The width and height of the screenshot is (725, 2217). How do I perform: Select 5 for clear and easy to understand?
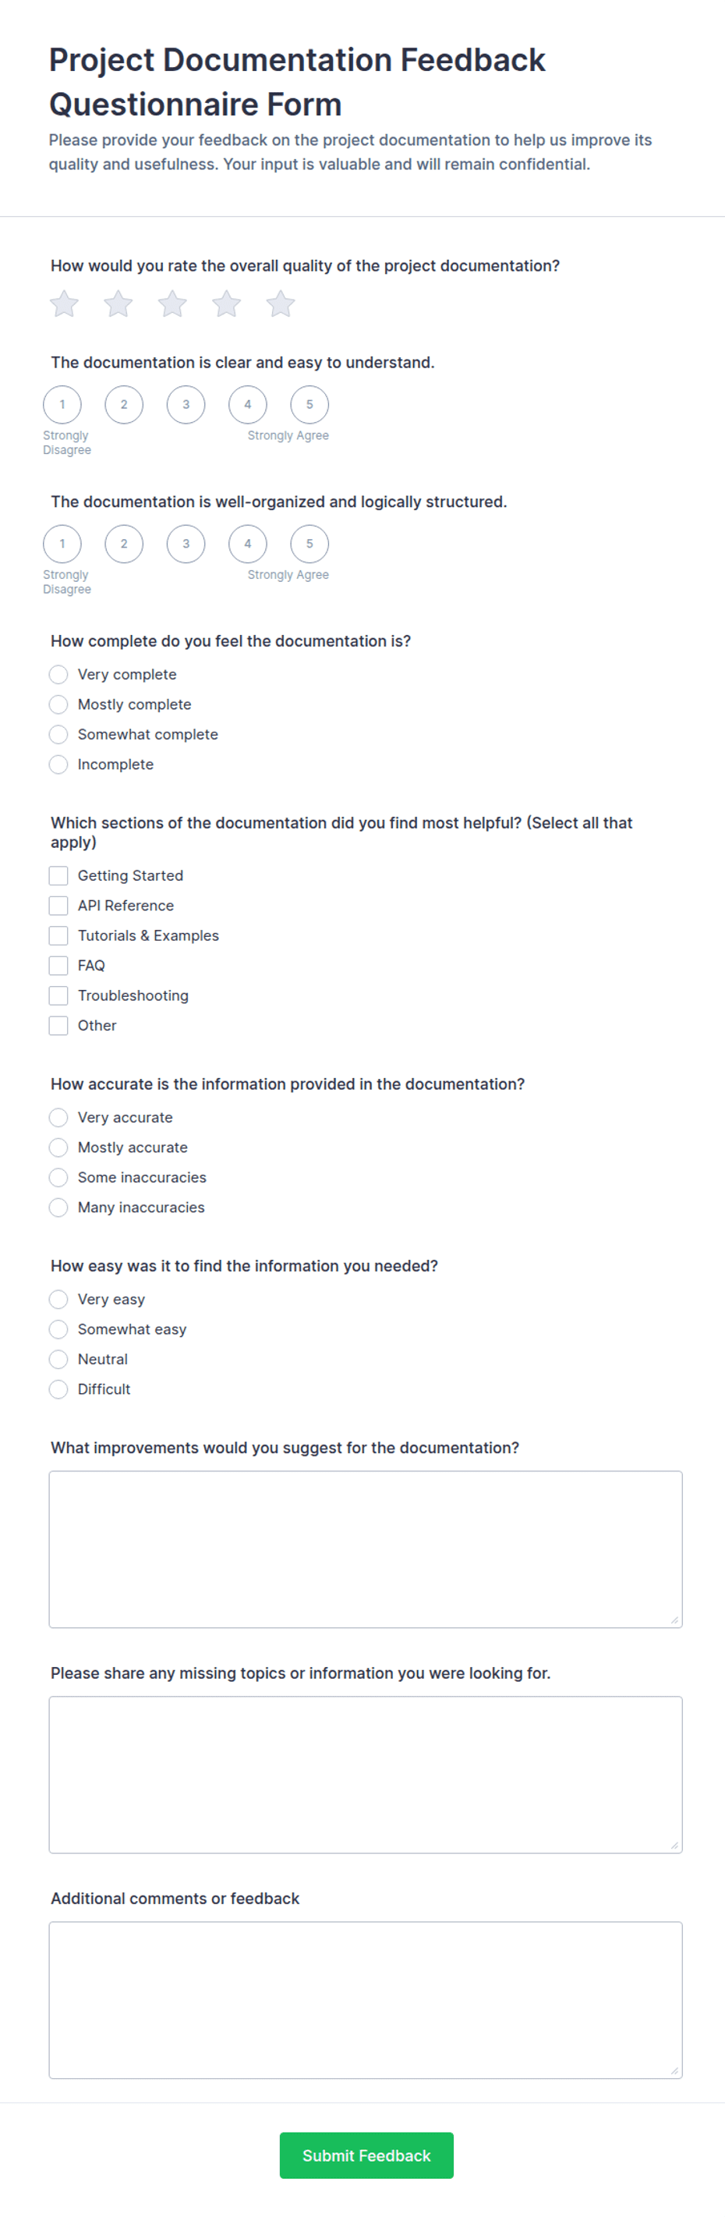pos(309,405)
